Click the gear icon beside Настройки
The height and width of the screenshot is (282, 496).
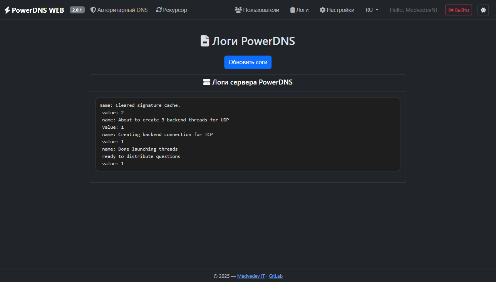pos(323,10)
